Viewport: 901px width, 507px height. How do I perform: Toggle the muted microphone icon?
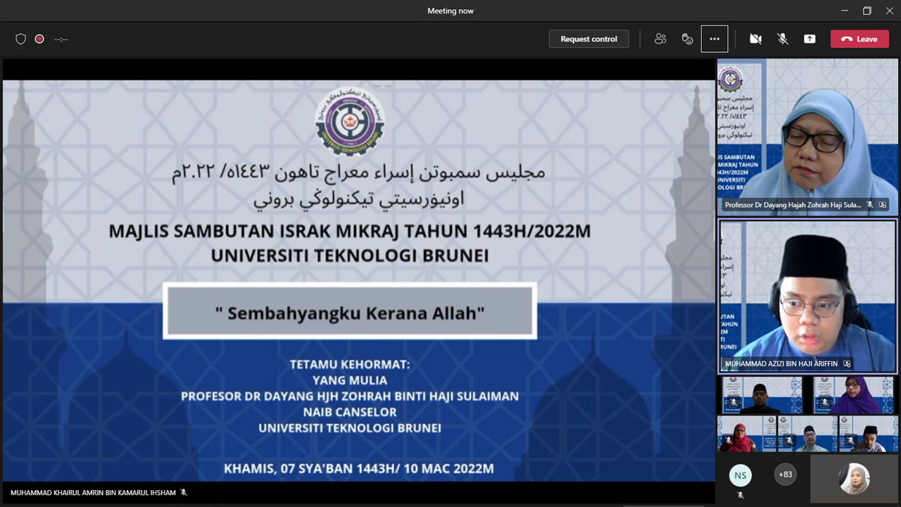(x=783, y=39)
